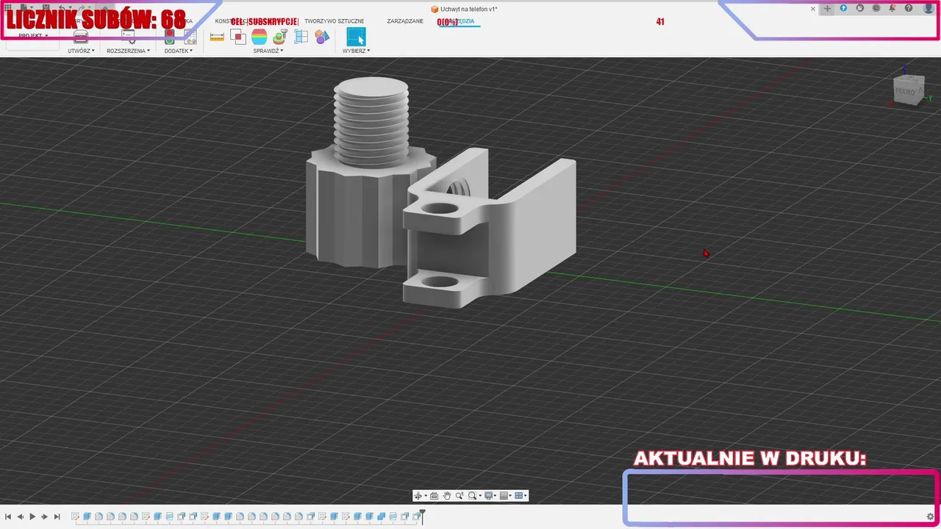
Task: Switch to the TWORZYWO SZTUCZNE tab
Action: [334, 21]
